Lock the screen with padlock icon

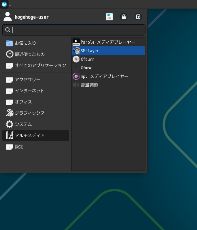point(124,17)
